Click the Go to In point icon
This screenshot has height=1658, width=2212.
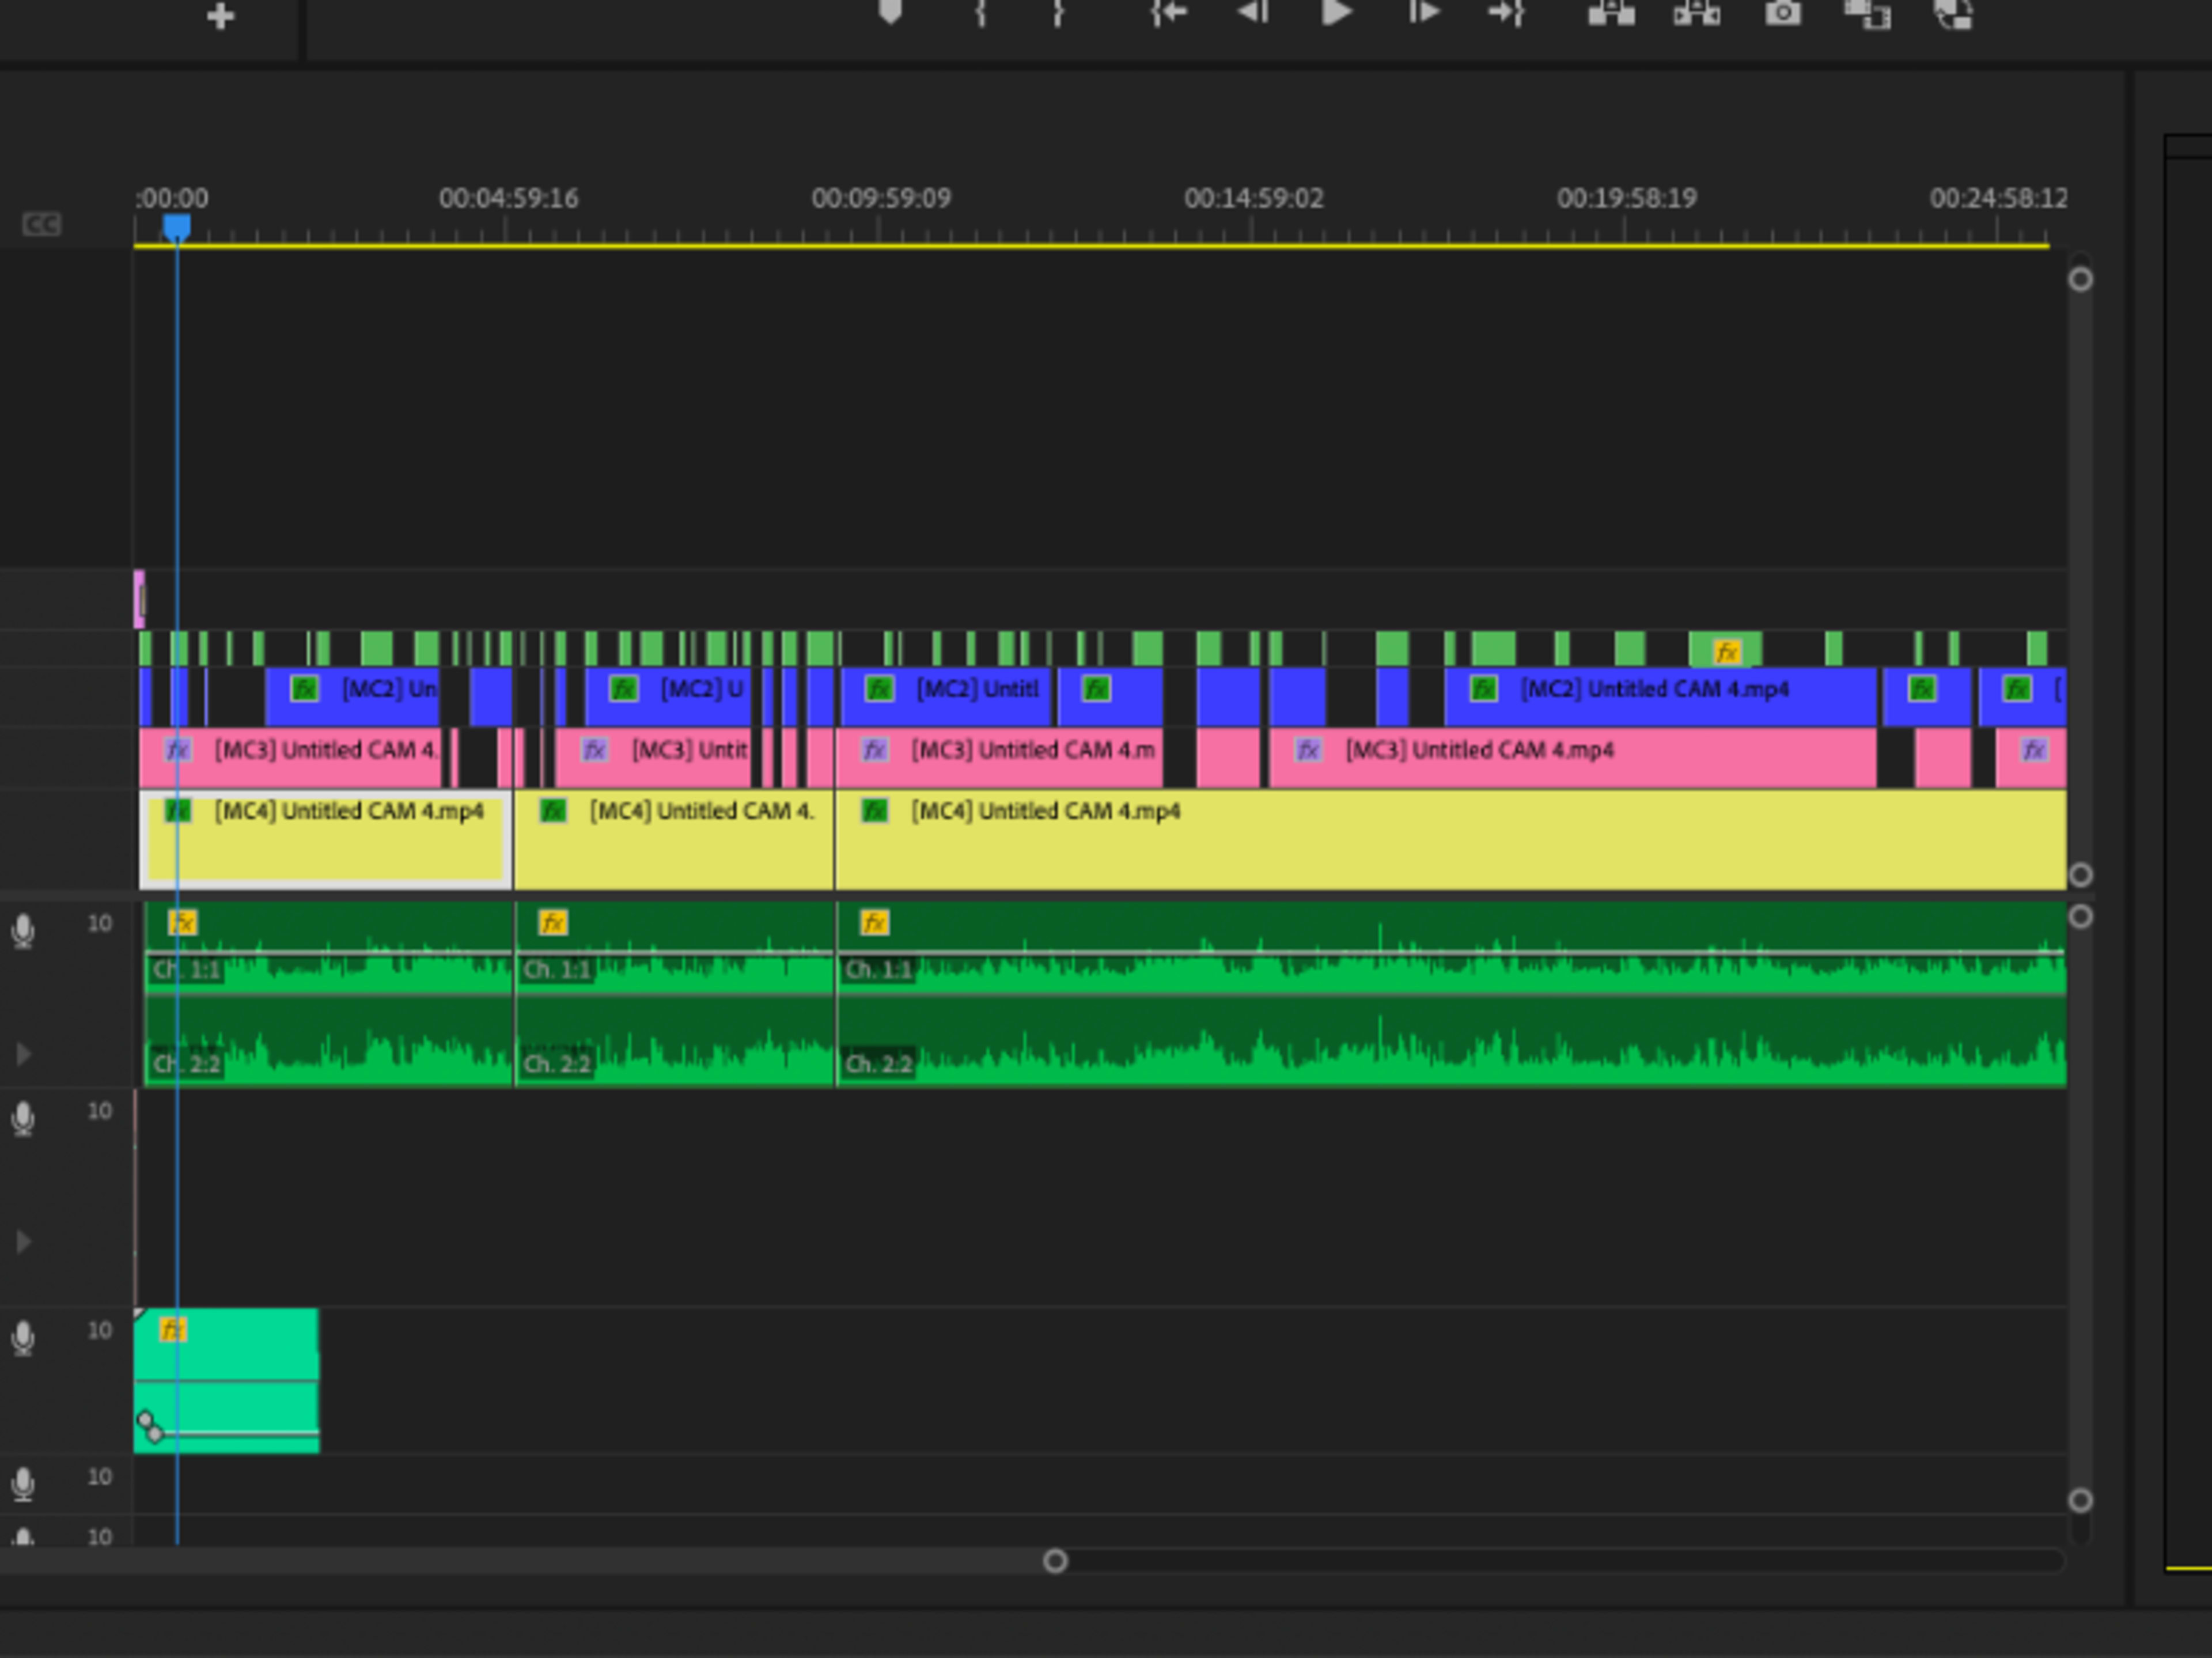(1168, 14)
